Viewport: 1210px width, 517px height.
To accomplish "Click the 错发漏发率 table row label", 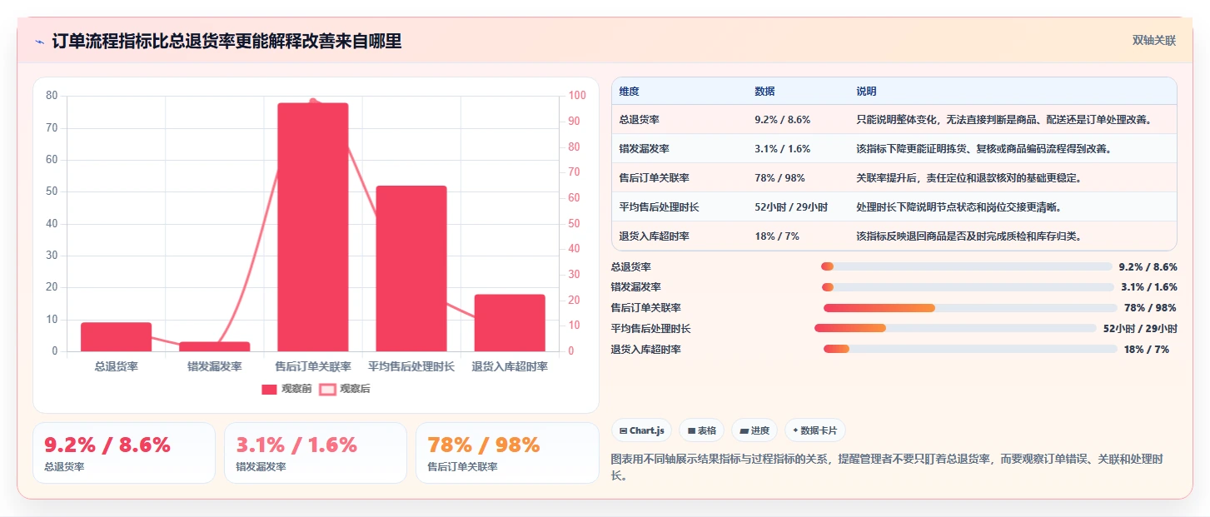I will click(645, 149).
